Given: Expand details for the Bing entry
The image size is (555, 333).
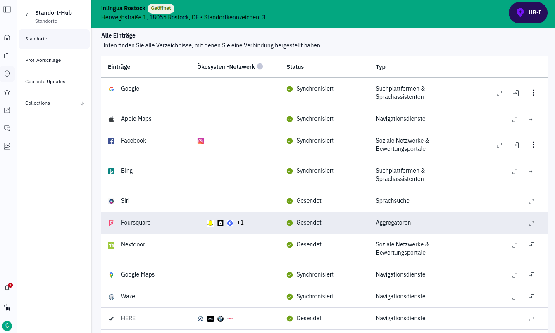Looking at the screenshot, I should 515,171.
